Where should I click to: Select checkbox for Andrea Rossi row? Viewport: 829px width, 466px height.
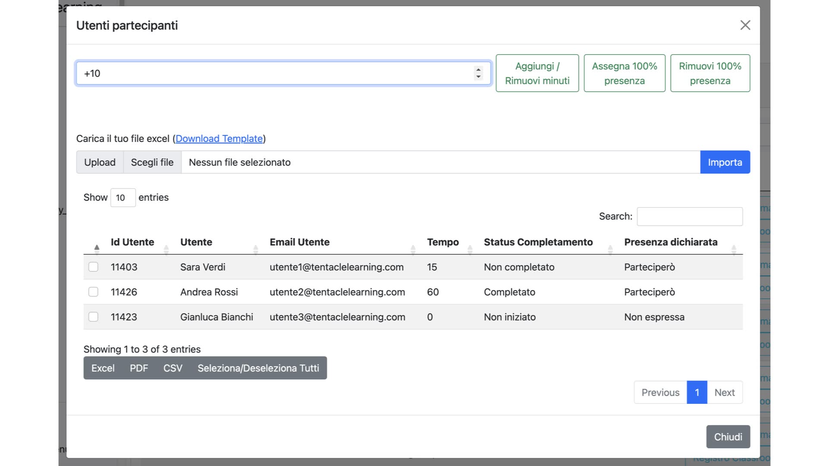coord(93,292)
